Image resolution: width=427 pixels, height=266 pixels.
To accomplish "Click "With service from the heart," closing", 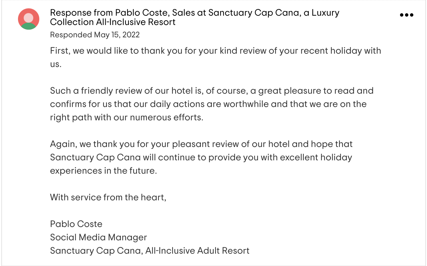I will pyautogui.click(x=108, y=197).
